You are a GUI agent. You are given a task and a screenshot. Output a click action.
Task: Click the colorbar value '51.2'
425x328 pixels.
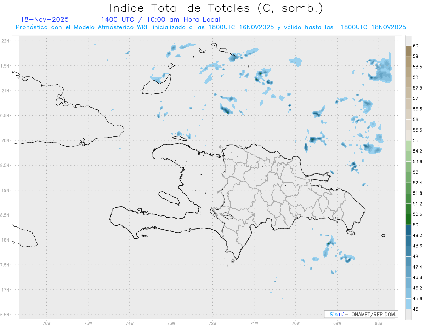pos(418,204)
